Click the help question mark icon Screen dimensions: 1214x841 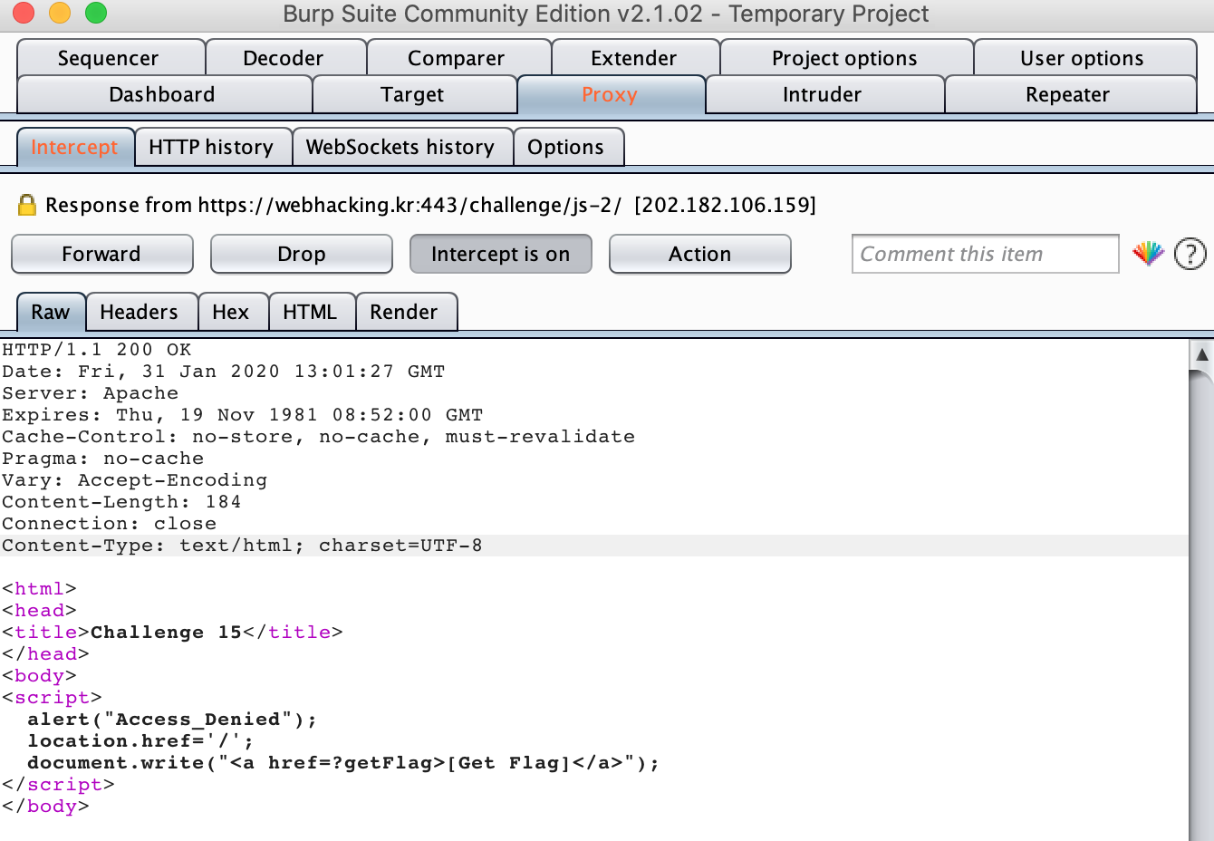click(x=1190, y=254)
